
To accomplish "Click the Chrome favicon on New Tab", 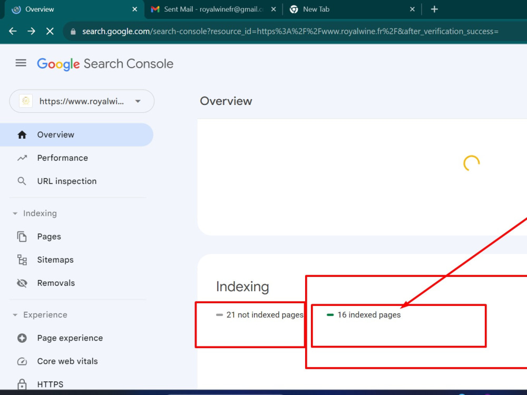I will point(294,9).
